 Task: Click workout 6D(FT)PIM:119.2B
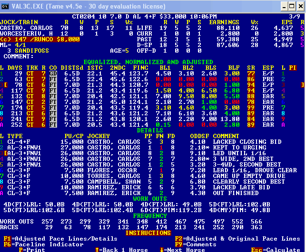tap(171, 210)
